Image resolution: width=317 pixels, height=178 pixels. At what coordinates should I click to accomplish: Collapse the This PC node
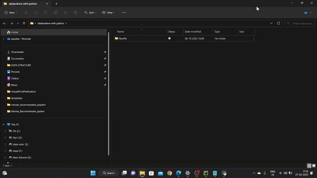pyautogui.click(x=3, y=125)
